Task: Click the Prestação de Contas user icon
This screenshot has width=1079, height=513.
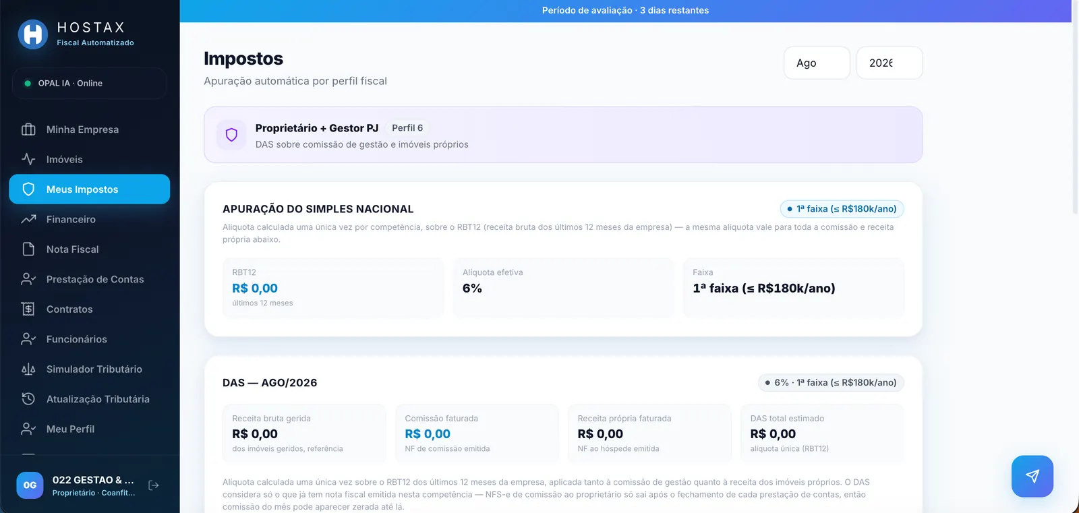Action: point(28,279)
